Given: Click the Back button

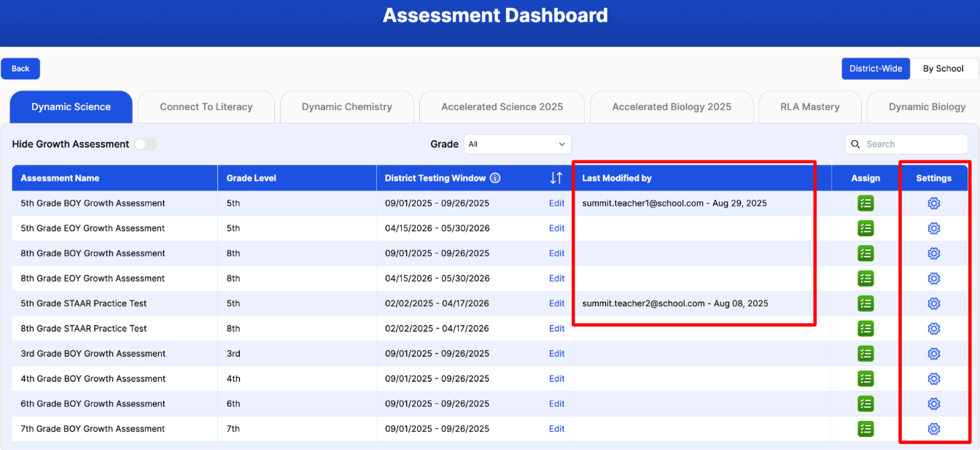Looking at the screenshot, I should 20,69.
